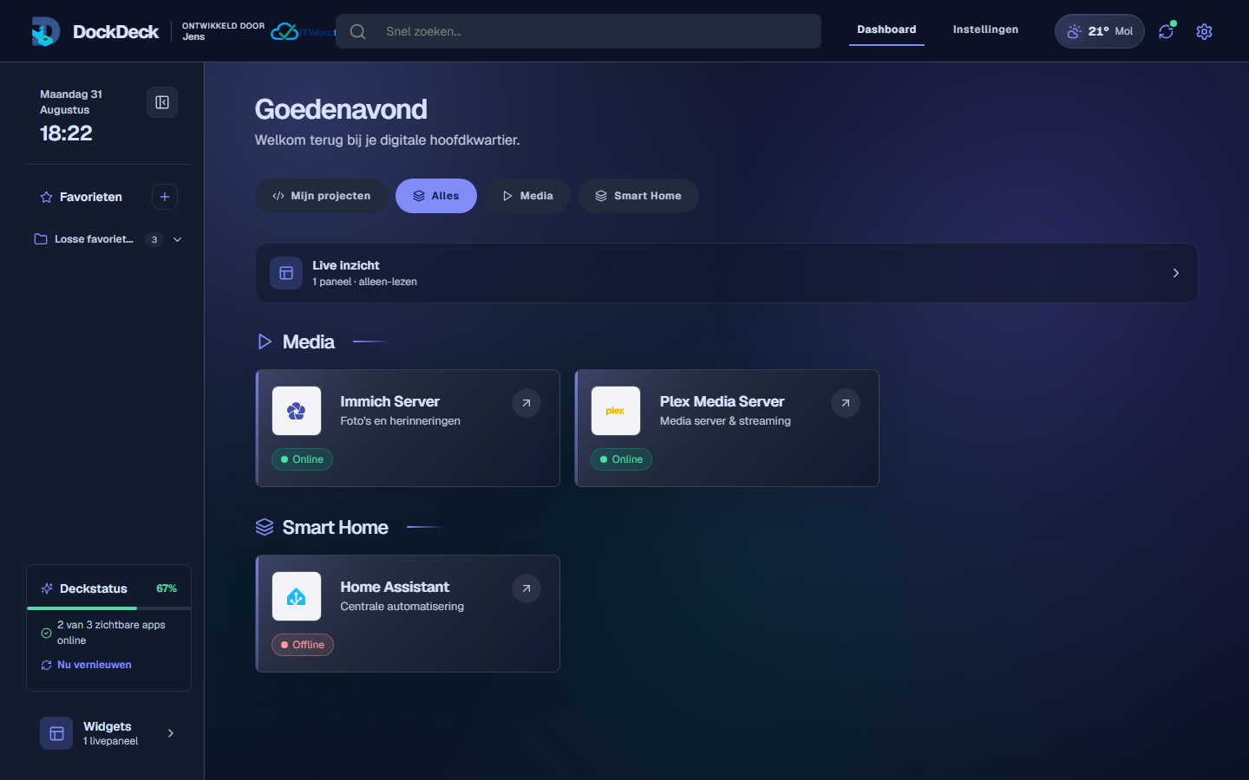Click the Plex Media Server Online badge
1249x780 pixels.
pos(622,459)
